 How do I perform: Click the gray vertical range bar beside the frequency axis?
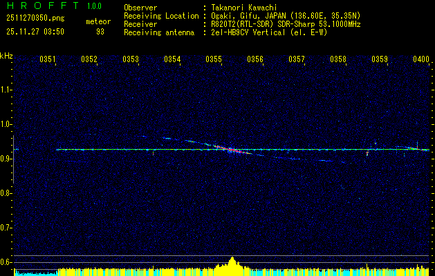[13, 159]
